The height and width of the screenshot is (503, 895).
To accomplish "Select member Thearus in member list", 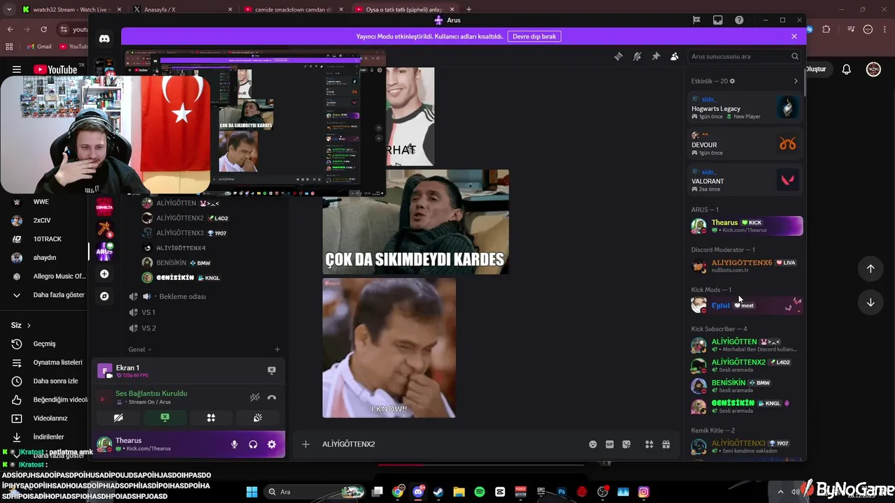I will pos(745,226).
